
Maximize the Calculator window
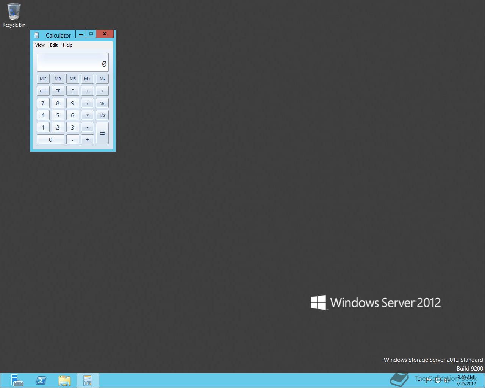pyautogui.click(x=91, y=34)
